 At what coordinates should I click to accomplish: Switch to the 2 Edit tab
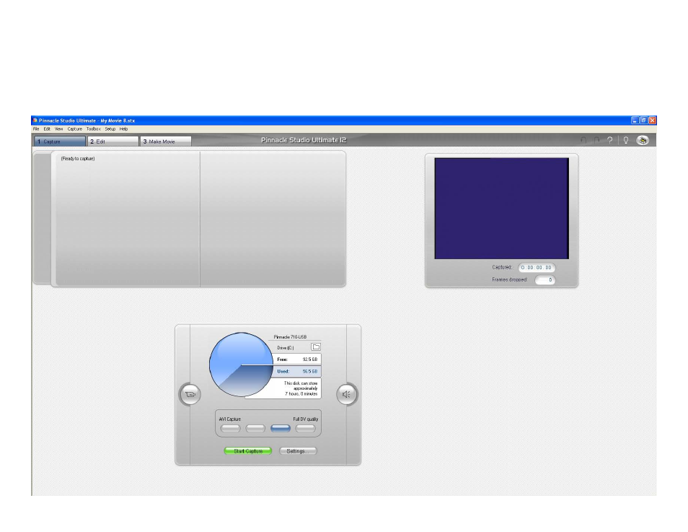tap(113, 141)
